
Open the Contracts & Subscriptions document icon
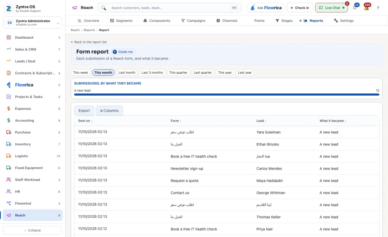coord(8,73)
